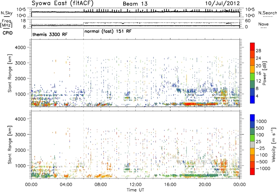
Task: Click the 'Syowa East (fitACF)' plot title
Action: (x=63, y=3)
